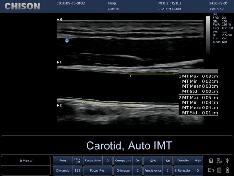This screenshot has height=176, width=234.
Task: Open the B Menu panel
Action: [26, 161]
